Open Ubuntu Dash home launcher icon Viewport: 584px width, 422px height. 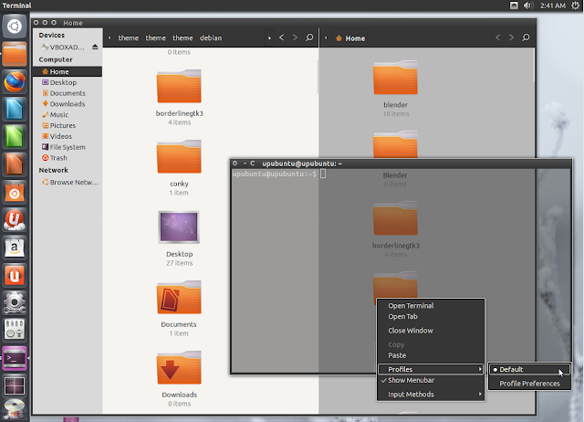click(15, 26)
